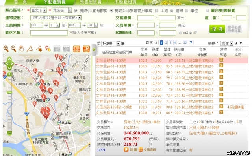Click the start year field showing 100
This screenshot has width=252, height=156.
tap(37, 25)
